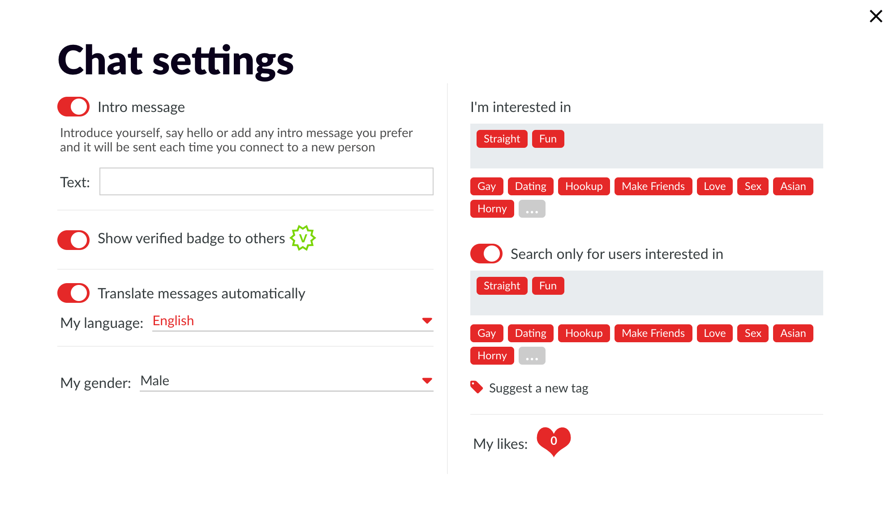
Task: Click the red likes heart icon
Action: (554, 441)
